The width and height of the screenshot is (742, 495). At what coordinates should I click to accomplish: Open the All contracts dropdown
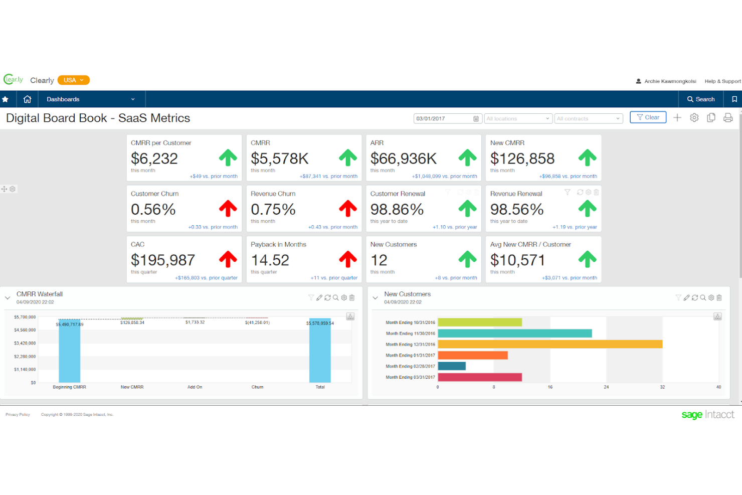[x=588, y=118]
